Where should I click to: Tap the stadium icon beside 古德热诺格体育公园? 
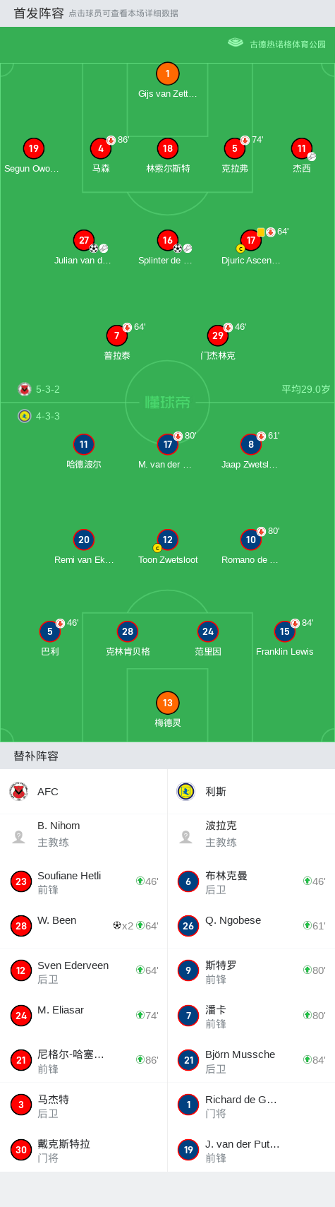(236, 43)
